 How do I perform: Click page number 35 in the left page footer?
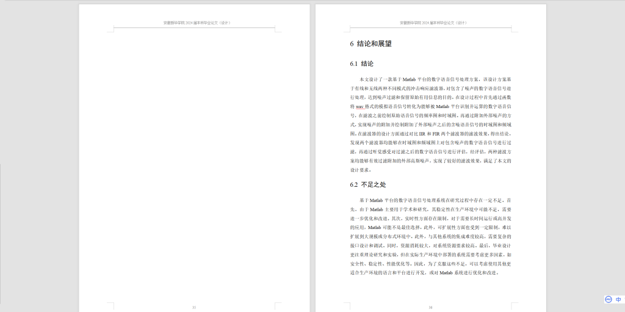(x=194, y=307)
